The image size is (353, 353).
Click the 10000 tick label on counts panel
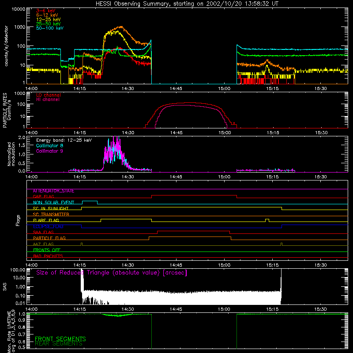pos(18,9)
